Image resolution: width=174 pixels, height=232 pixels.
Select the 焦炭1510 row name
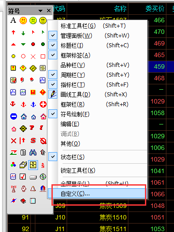click(113, 217)
